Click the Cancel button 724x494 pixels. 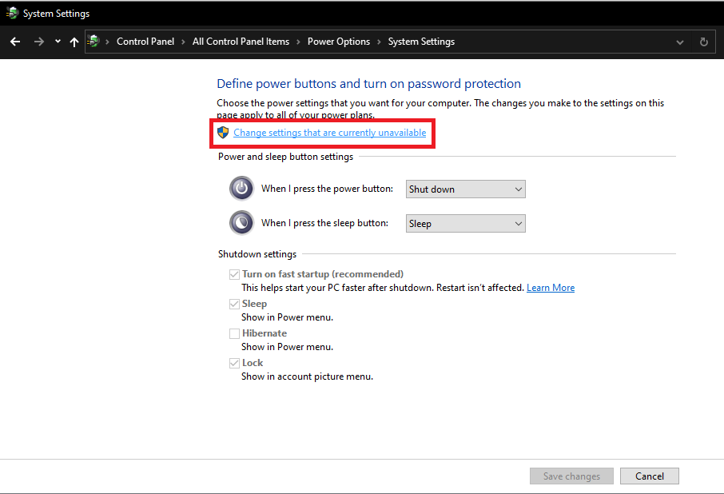pos(649,476)
